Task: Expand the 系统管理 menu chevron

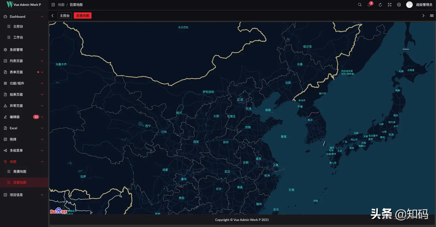Action: pos(42,50)
